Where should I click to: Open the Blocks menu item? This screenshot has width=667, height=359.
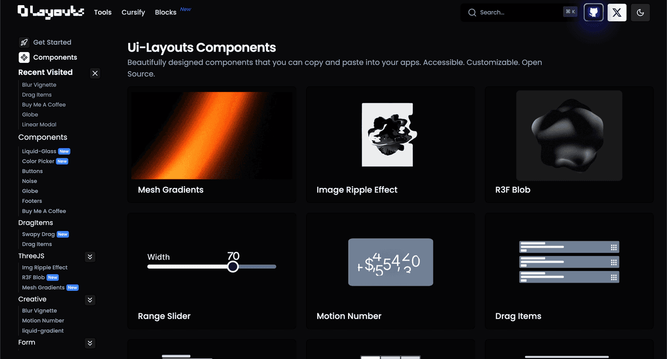tap(166, 12)
